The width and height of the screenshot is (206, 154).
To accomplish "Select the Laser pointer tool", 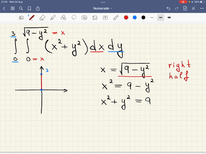I will pos(116,18).
